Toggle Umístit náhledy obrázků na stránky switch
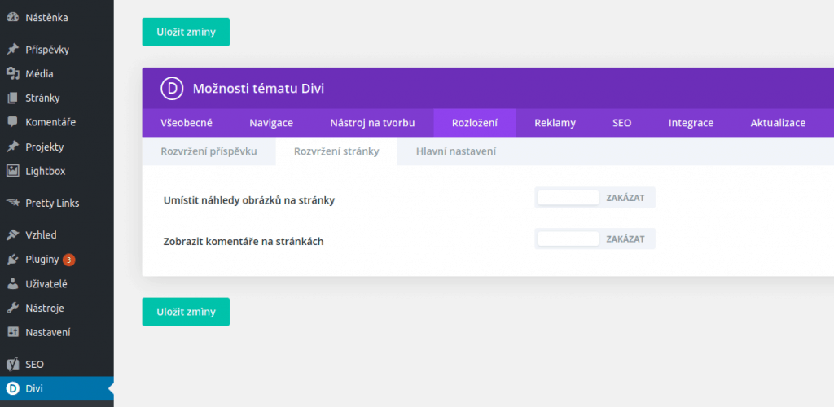Viewport: 834px width, 407px height. [595, 198]
